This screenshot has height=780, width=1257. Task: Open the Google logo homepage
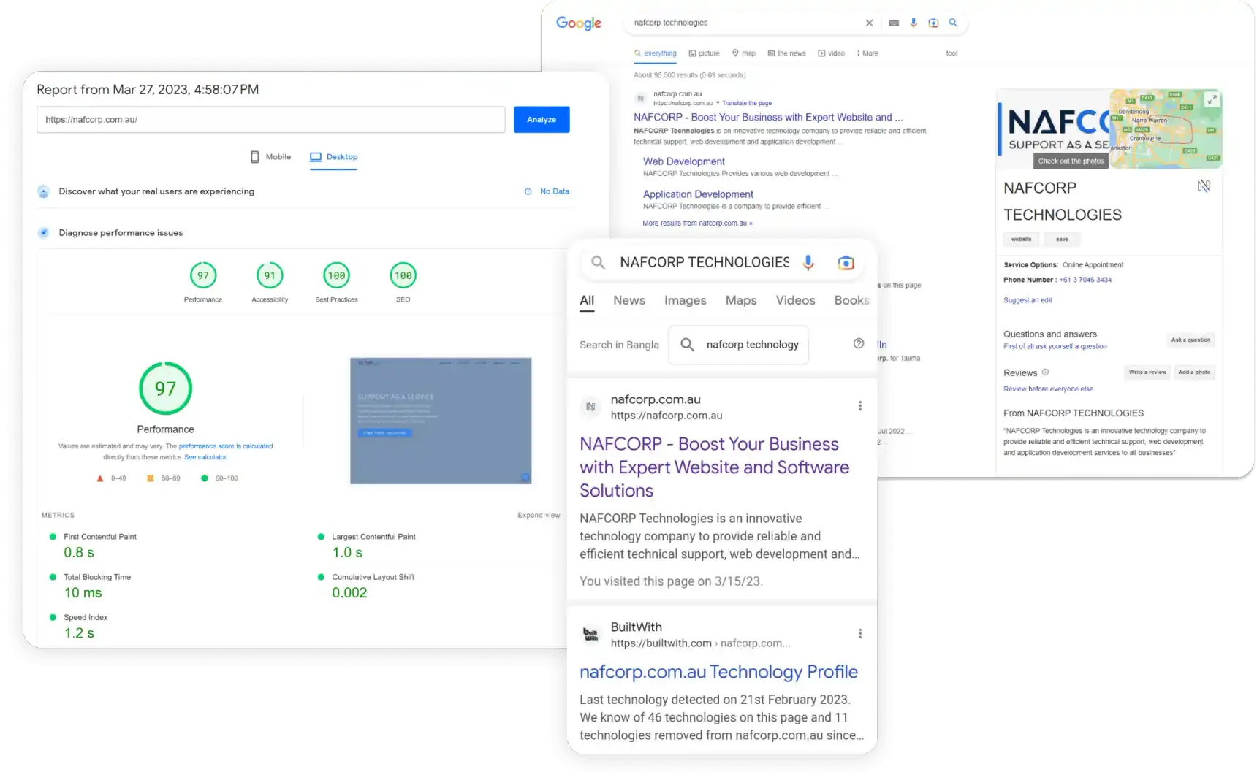click(x=578, y=23)
